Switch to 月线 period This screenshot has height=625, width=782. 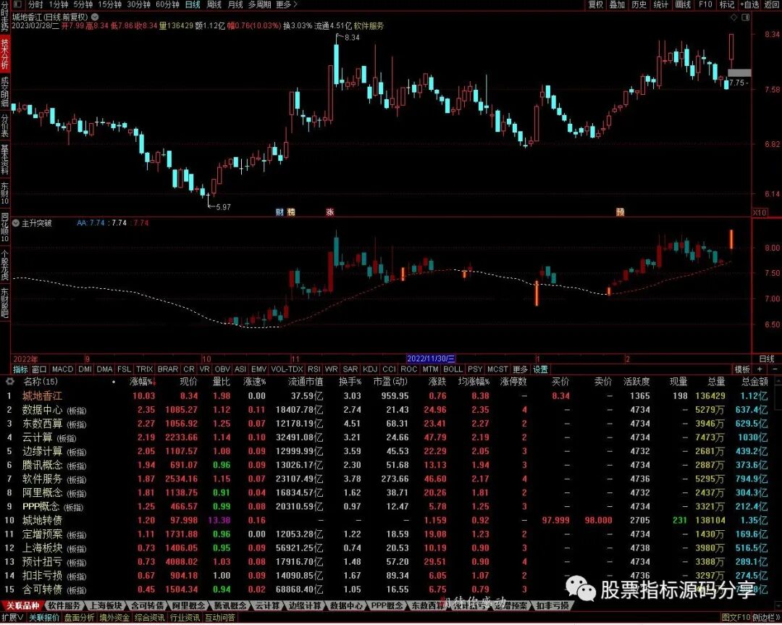pos(235,4)
